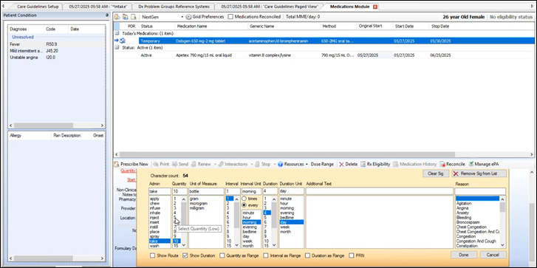Screen dimensions: 537x268
Task: Open Manage ePA
Action: [484, 165]
